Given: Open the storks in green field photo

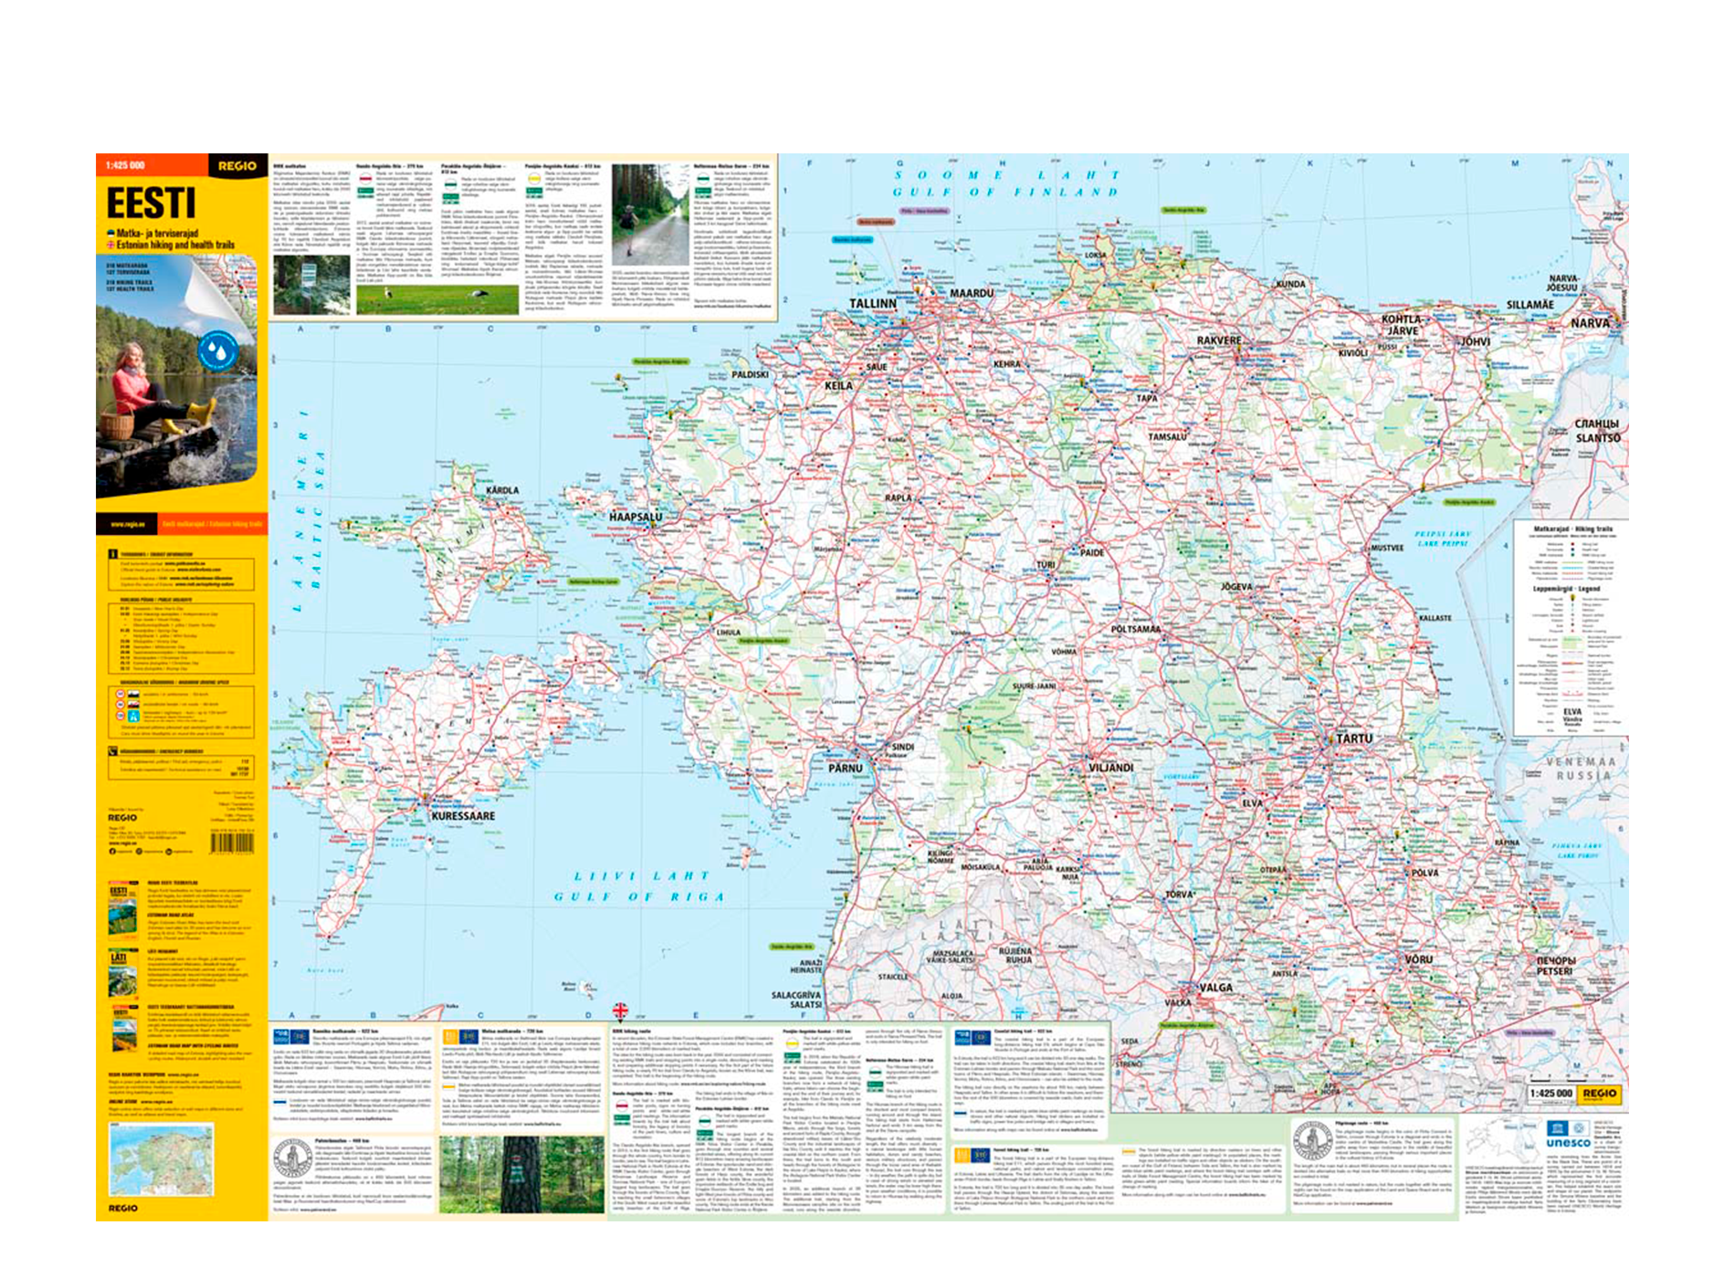Looking at the screenshot, I should click(x=436, y=299).
